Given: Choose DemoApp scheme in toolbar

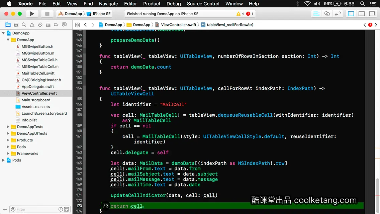Looking at the screenshot, I should click(70, 14).
